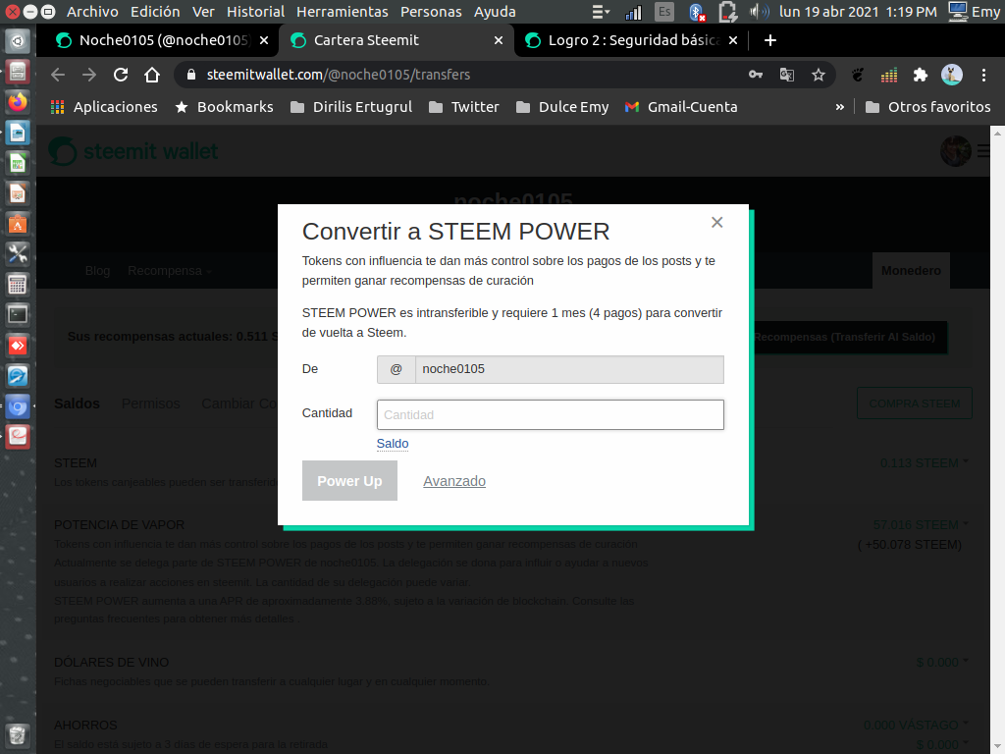Open the Files manager dock icon

(18, 71)
